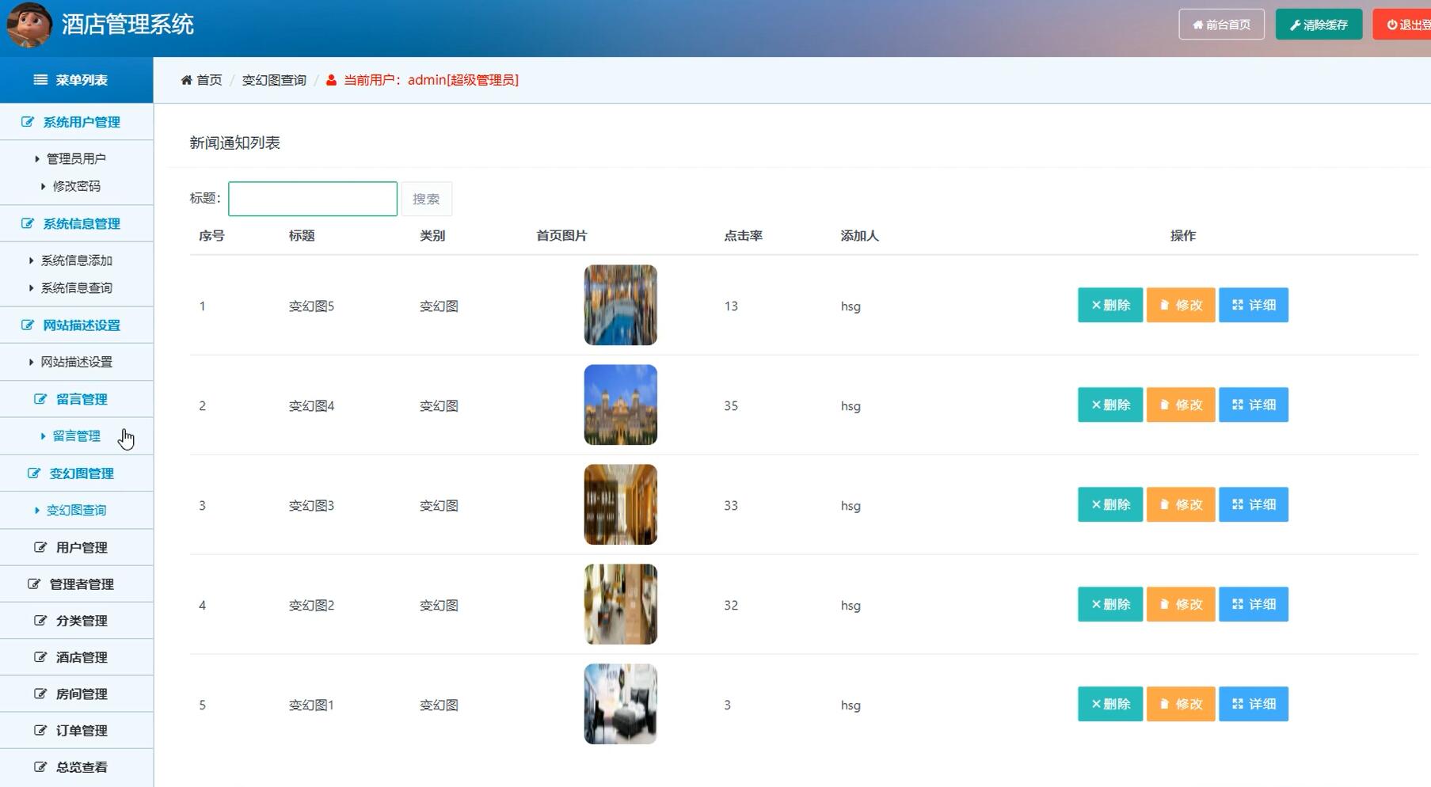
Task: Click the 标题 search input field
Action: coord(312,199)
